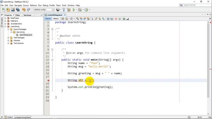Click the Stop Macro Recording icon
This screenshot has height=119, width=212.
coord(120,19)
